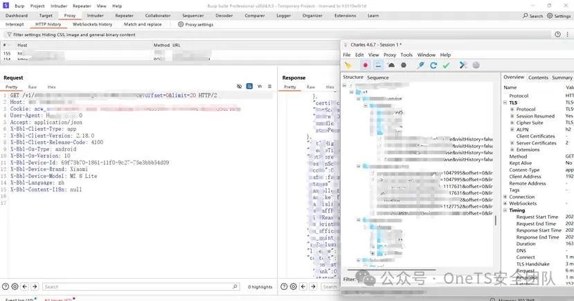Open the WebSockets history sub-tab
The height and width of the screenshot is (301, 574).
[x=92, y=24]
